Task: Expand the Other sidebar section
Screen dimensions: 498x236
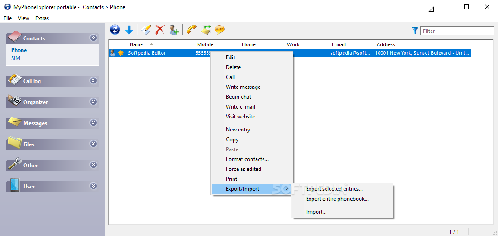Action: pos(93,165)
